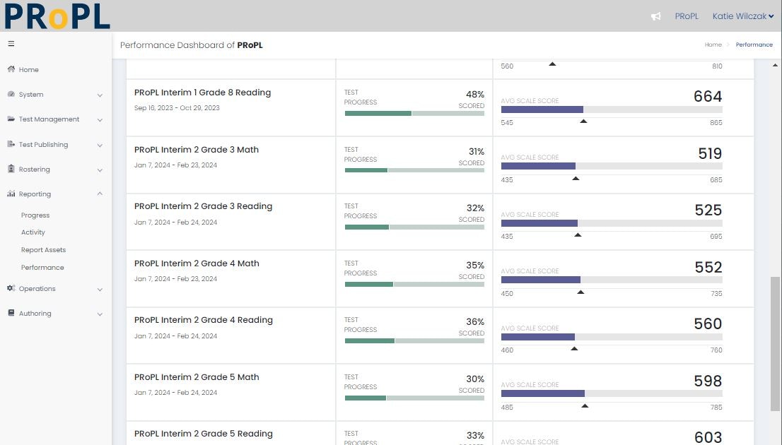The image size is (782, 445).
Task: Click the Rostering icon in sidebar
Action: coord(11,169)
